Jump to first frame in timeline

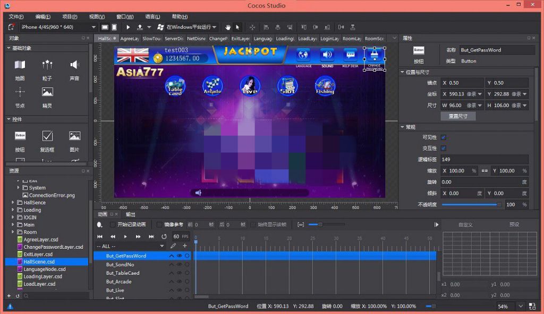100,237
